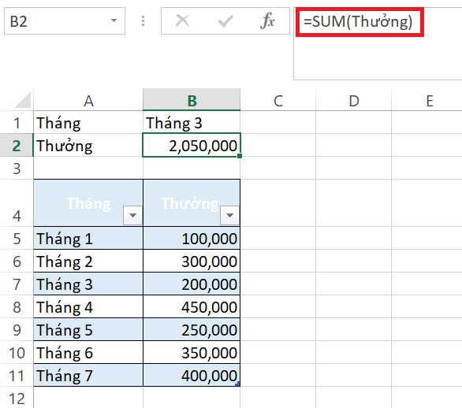Click the Enter checkmark formula icon
This screenshot has height=408, width=462.
225,21
